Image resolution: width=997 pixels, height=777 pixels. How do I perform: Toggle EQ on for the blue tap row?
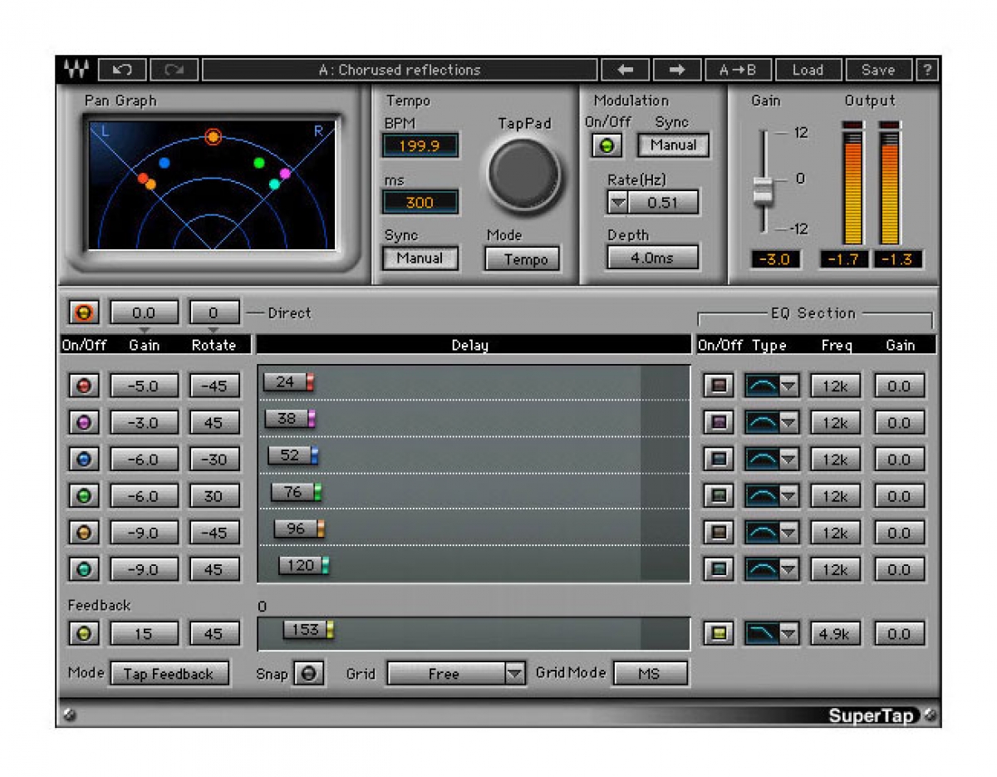click(719, 459)
